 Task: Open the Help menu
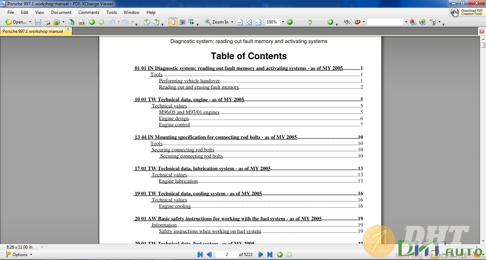click(151, 12)
